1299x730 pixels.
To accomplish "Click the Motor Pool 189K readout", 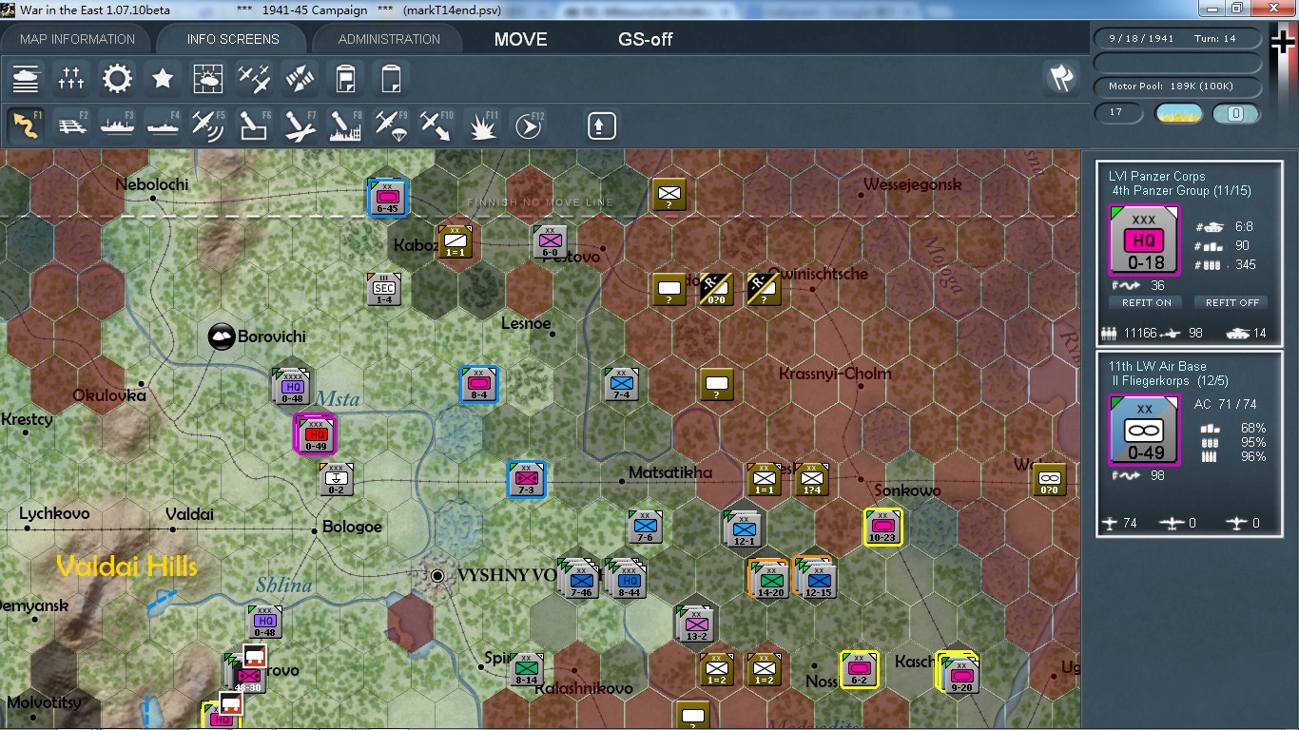I will point(1178,86).
